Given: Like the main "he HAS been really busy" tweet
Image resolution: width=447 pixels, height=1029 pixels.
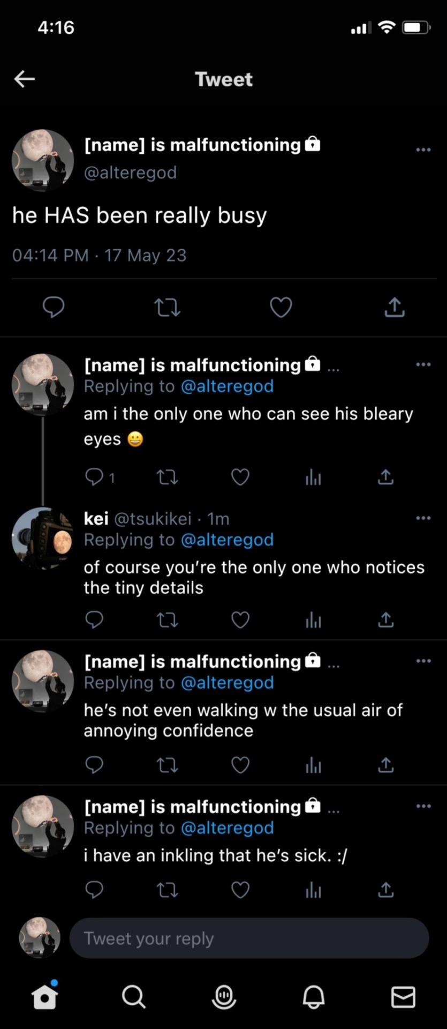Looking at the screenshot, I should click(281, 308).
